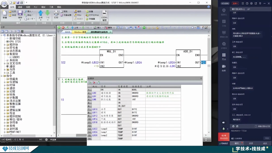This screenshot has width=272, height=153.
Task: Expand the 程序块 tree node
Action: point(5,45)
